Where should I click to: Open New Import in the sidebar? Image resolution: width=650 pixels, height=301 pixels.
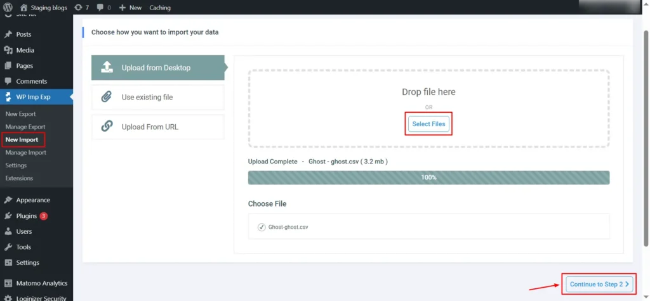pos(22,139)
